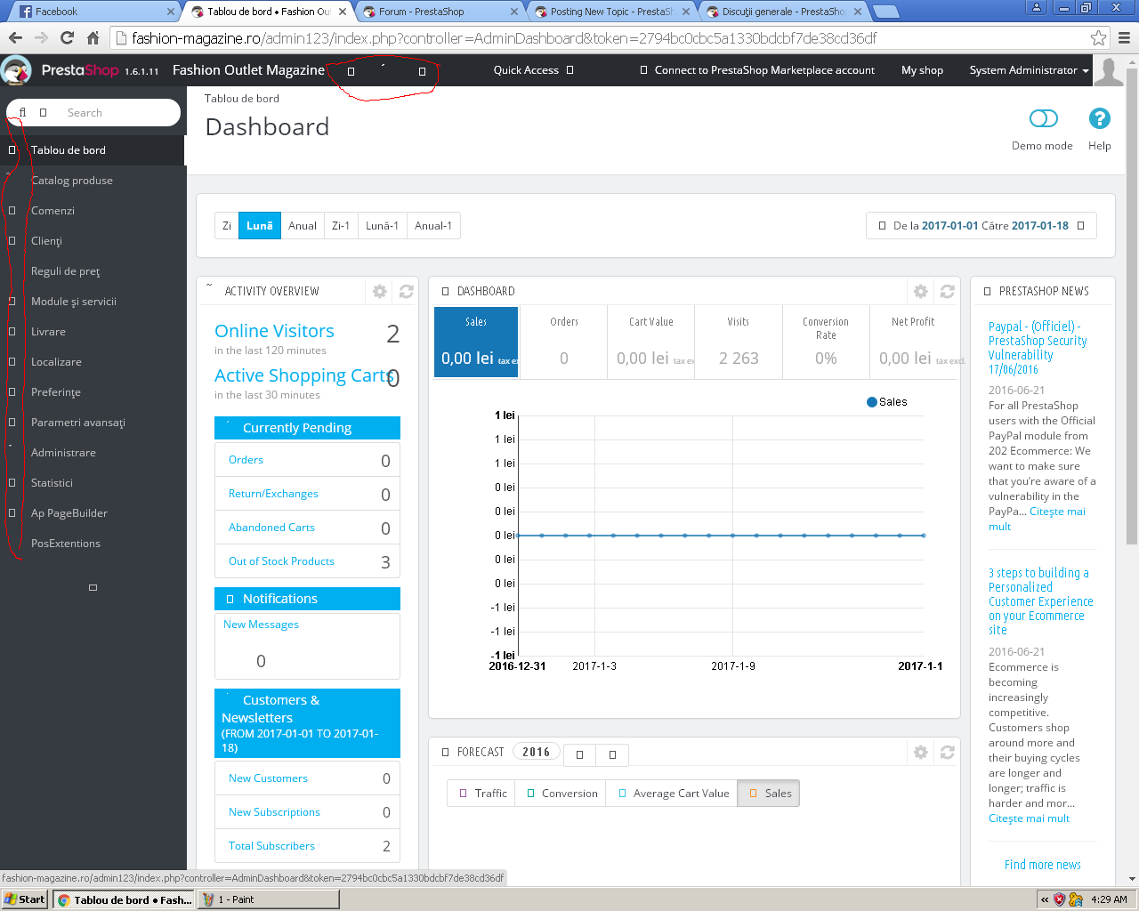The height and width of the screenshot is (911, 1139).
Task: Refresh the Dashboard sales panel
Action: click(x=948, y=291)
